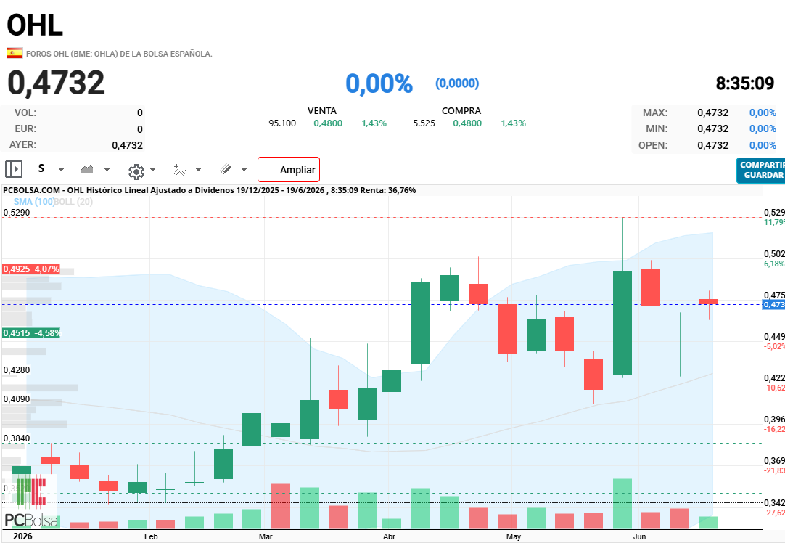Toggle the side panel expand icon
The image size is (785, 543).
pyautogui.click(x=14, y=169)
